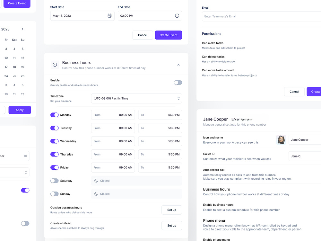321x241 pixels.
Task: Click the Enter Teammate's Email field
Action: (x=261, y=16)
